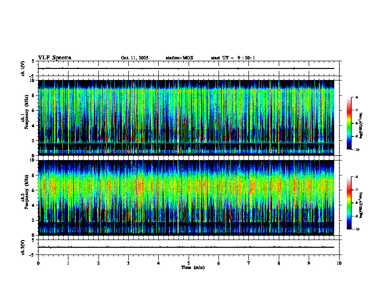Click the '2' tick on ch.1 frequency axis
382x295 pixels.
tap(34, 141)
